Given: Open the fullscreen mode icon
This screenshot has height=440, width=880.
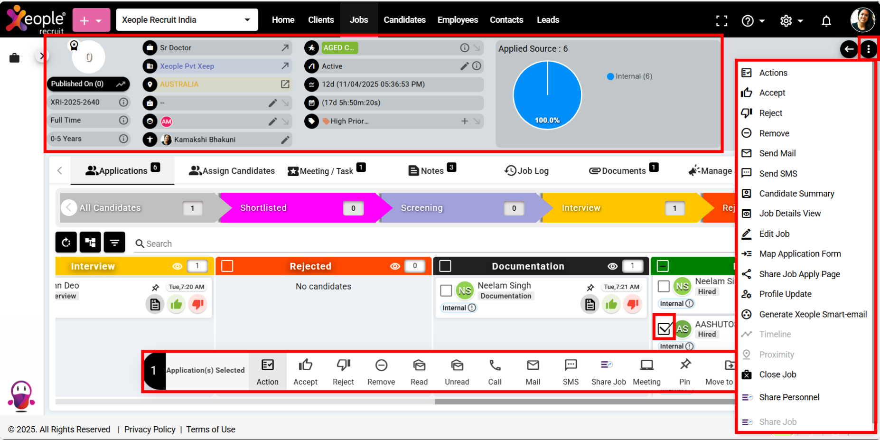Looking at the screenshot, I should pyautogui.click(x=721, y=20).
